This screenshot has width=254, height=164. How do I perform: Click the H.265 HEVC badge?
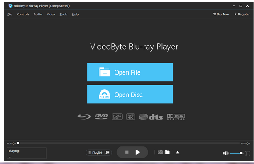(x=117, y=117)
